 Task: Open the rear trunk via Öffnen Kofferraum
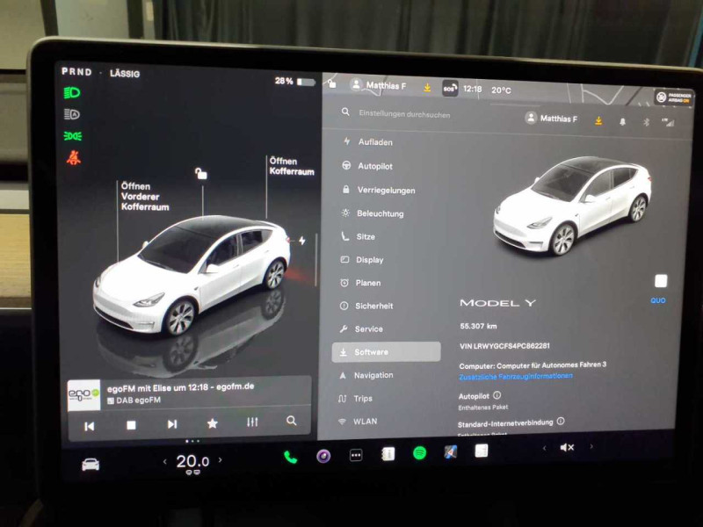(292, 166)
